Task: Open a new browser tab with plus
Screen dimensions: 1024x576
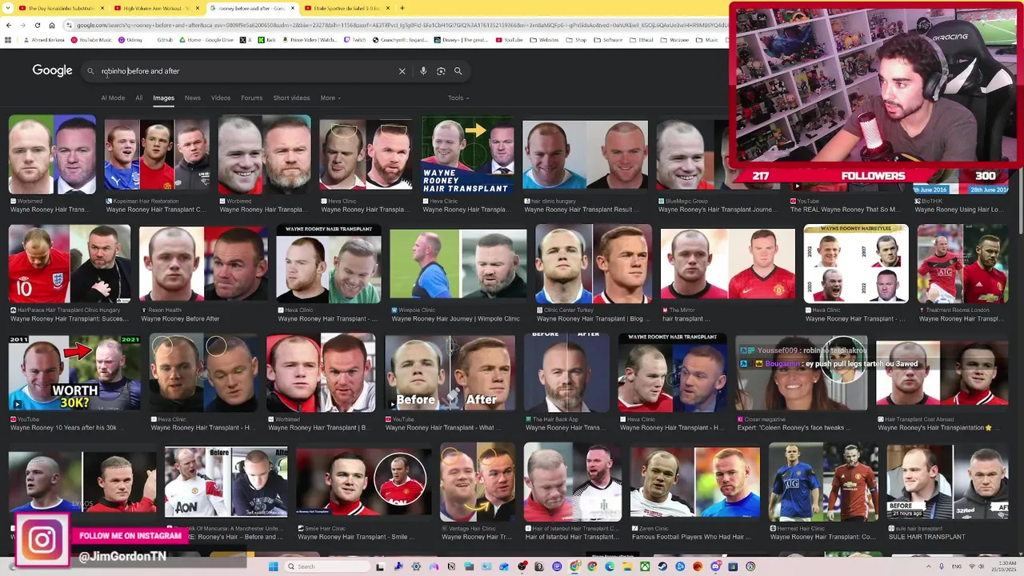Action: coord(402,8)
